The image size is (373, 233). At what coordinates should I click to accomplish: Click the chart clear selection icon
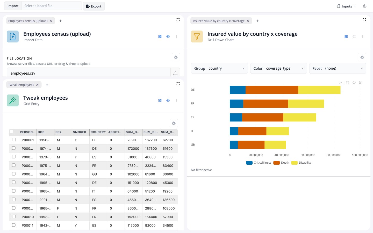coord(361,82)
